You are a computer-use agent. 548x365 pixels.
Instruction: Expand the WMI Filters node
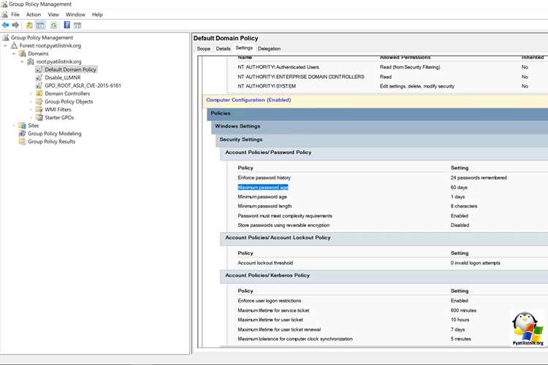[x=31, y=109]
